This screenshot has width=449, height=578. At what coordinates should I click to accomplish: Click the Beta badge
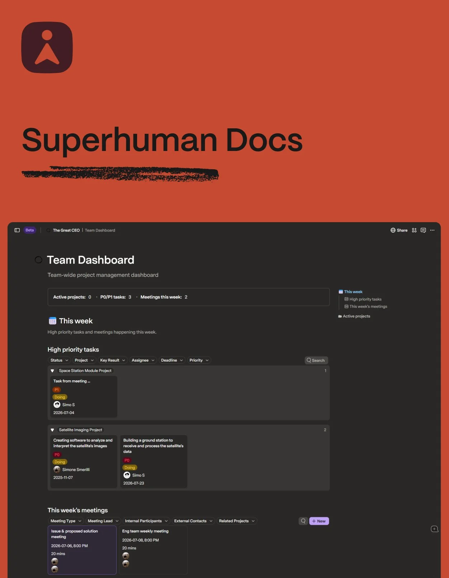(x=30, y=230)
